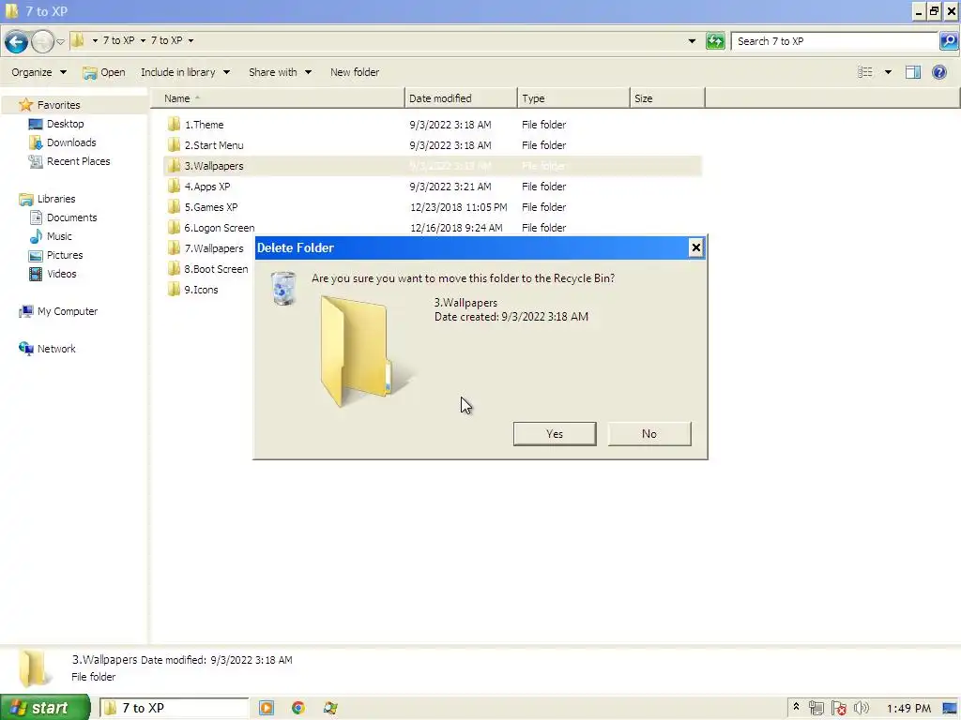
Task: Sort by Size column header
Action: pyautogui.click(x=667, y=98)
